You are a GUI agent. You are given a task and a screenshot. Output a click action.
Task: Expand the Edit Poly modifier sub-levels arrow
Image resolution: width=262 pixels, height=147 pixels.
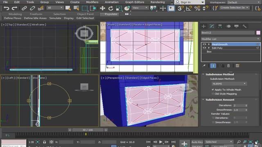tap(209, 48)
